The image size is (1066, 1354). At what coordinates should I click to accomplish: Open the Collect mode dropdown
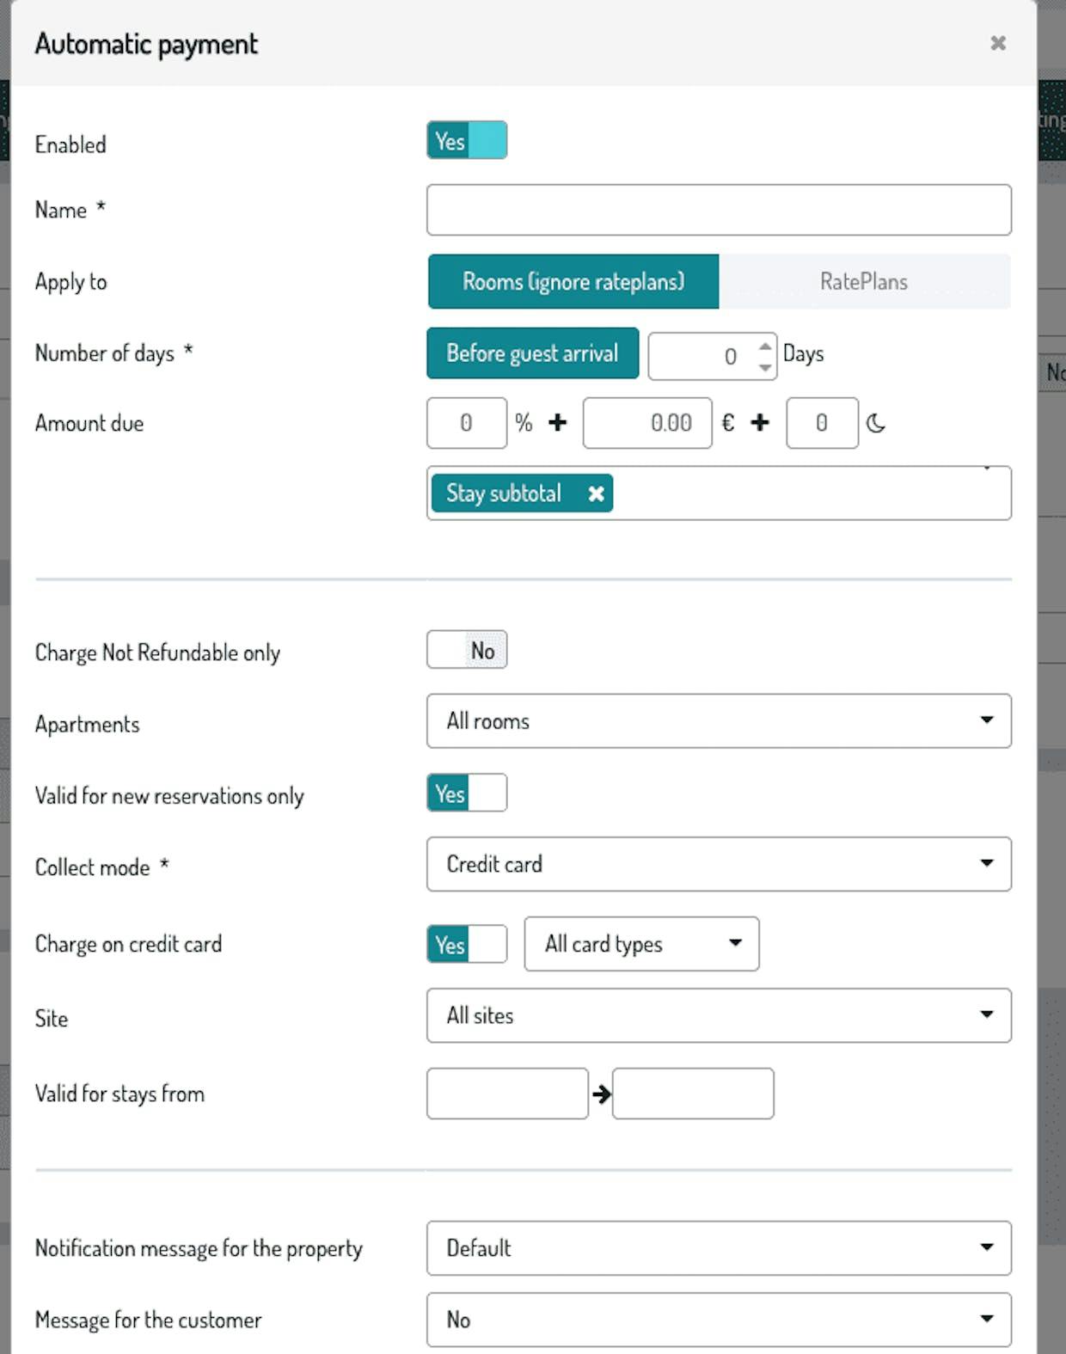click(718, 864)
